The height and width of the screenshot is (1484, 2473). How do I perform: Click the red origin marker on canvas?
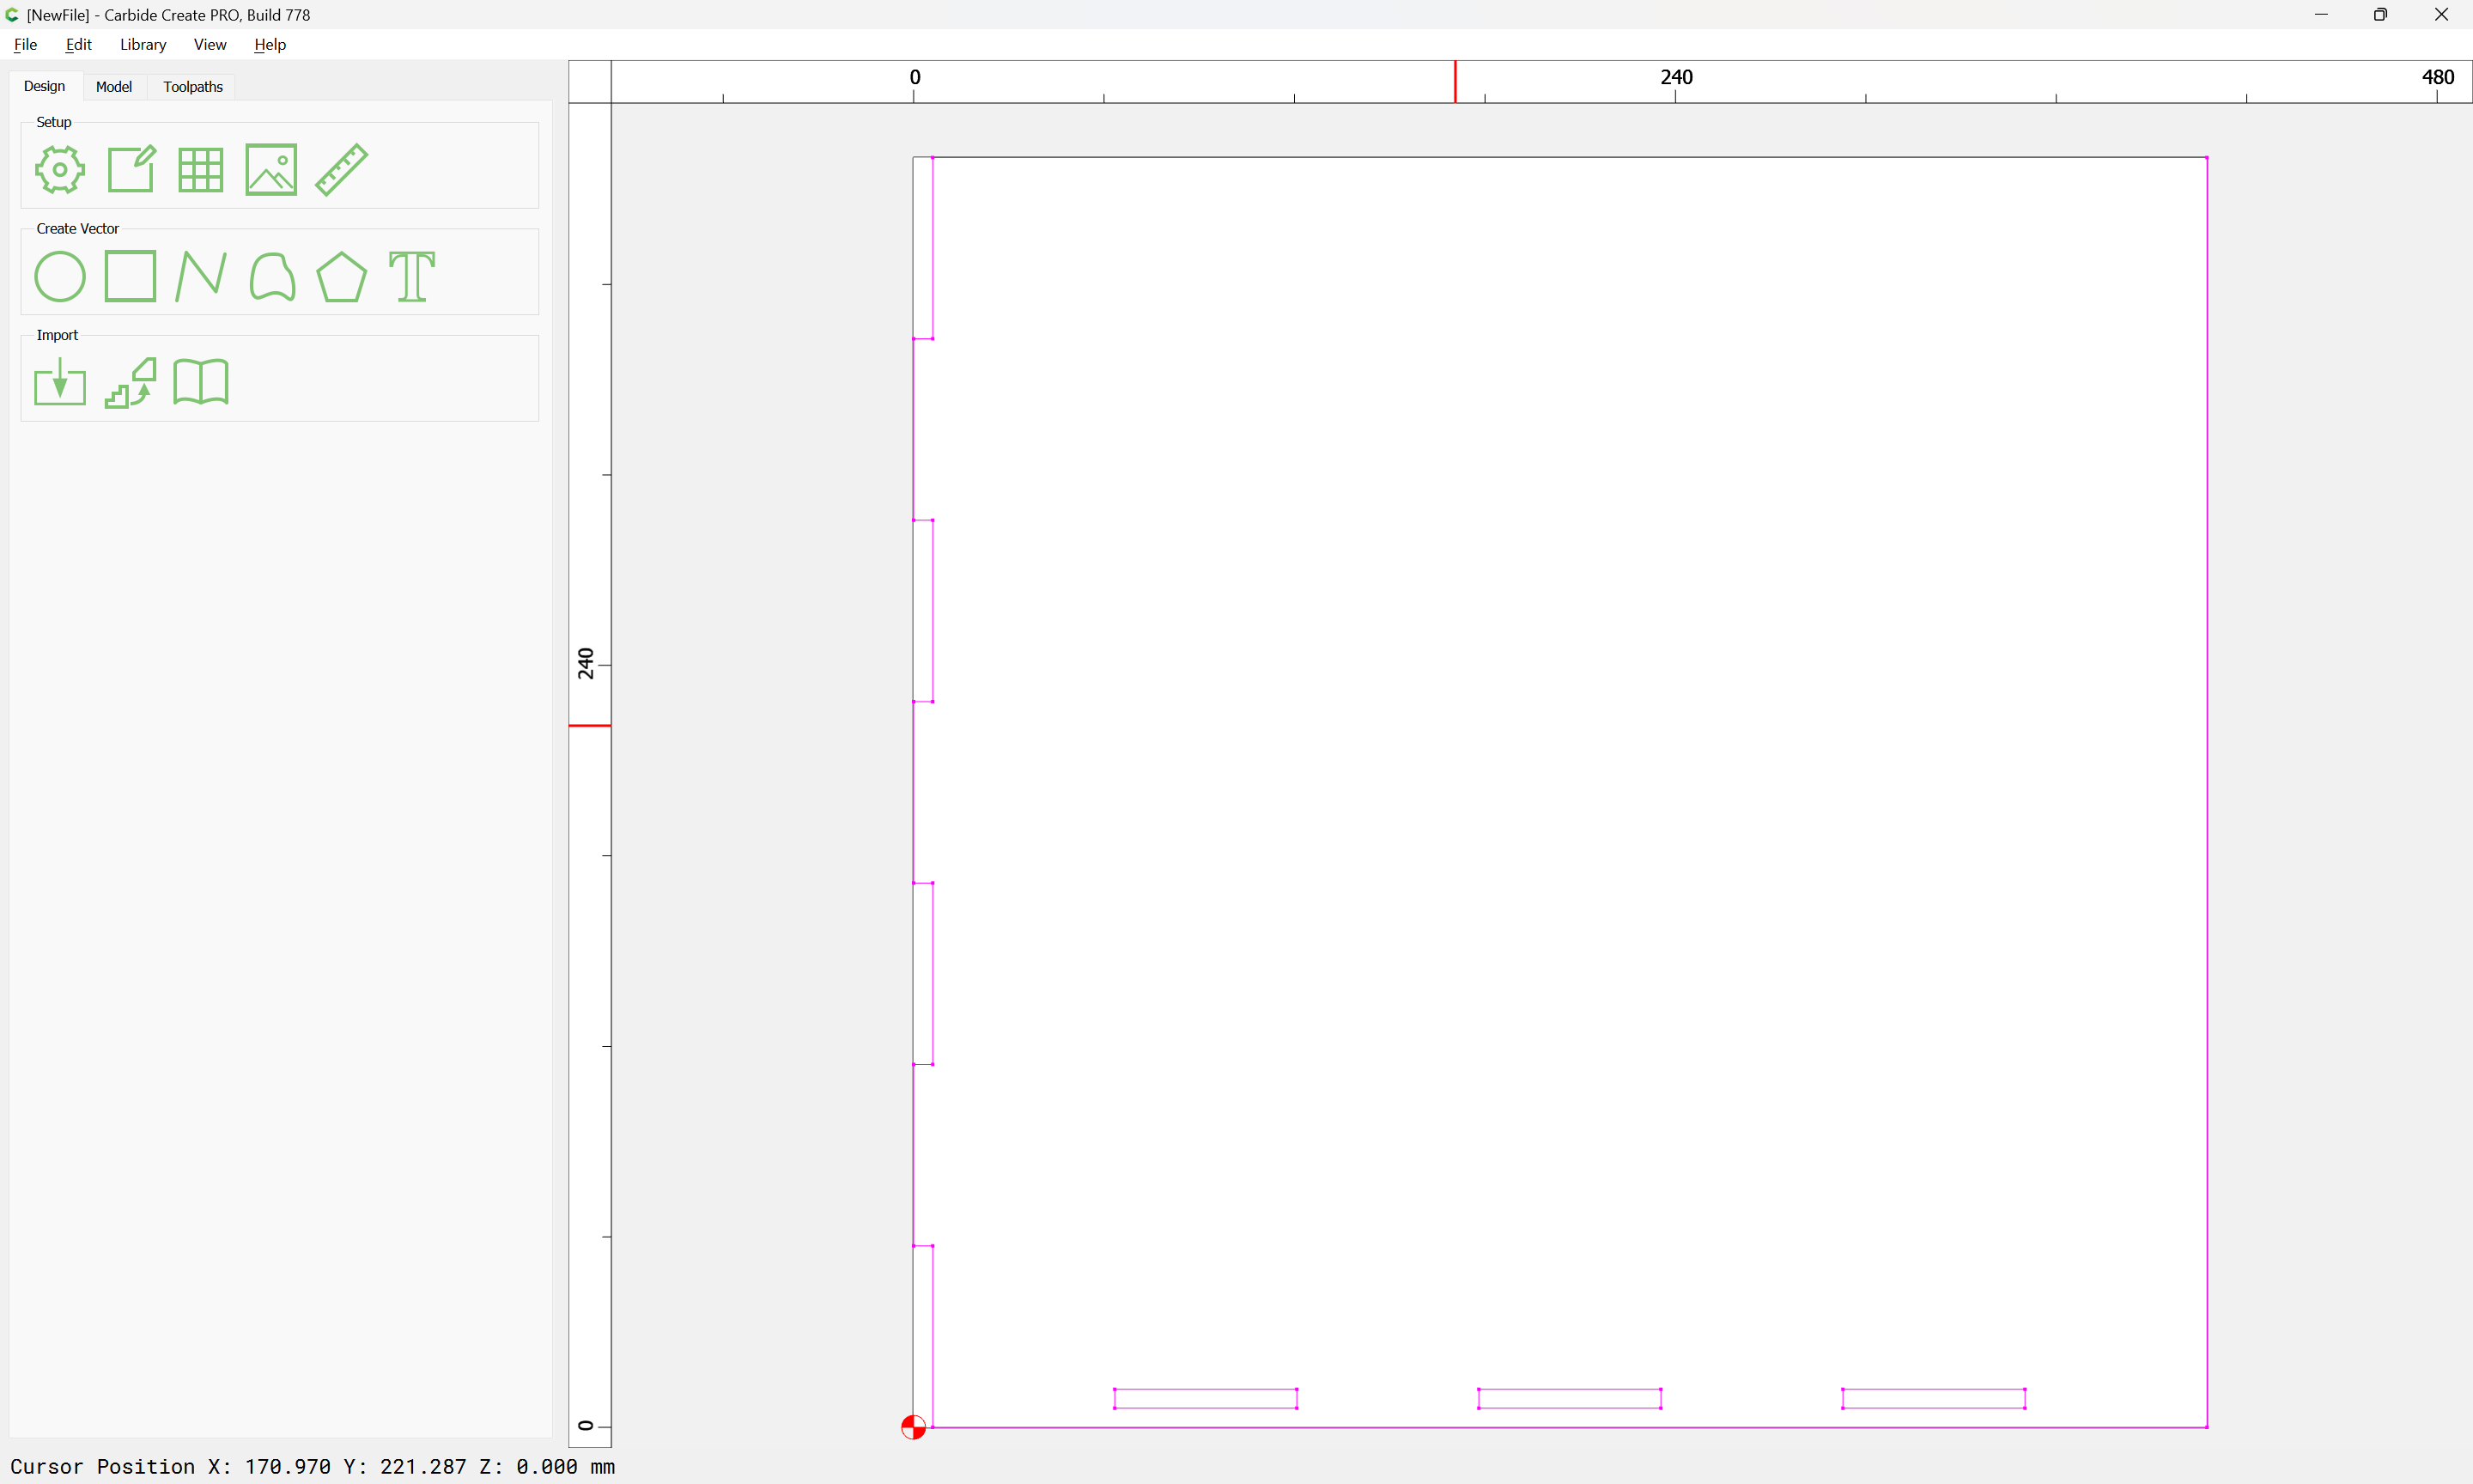(x=913, y=1427)
